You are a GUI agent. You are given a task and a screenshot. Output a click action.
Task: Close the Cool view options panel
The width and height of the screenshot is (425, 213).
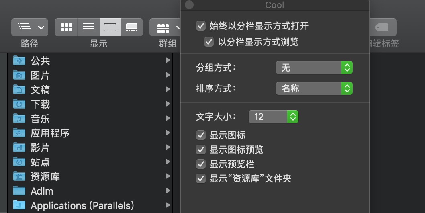pos(189,5)
